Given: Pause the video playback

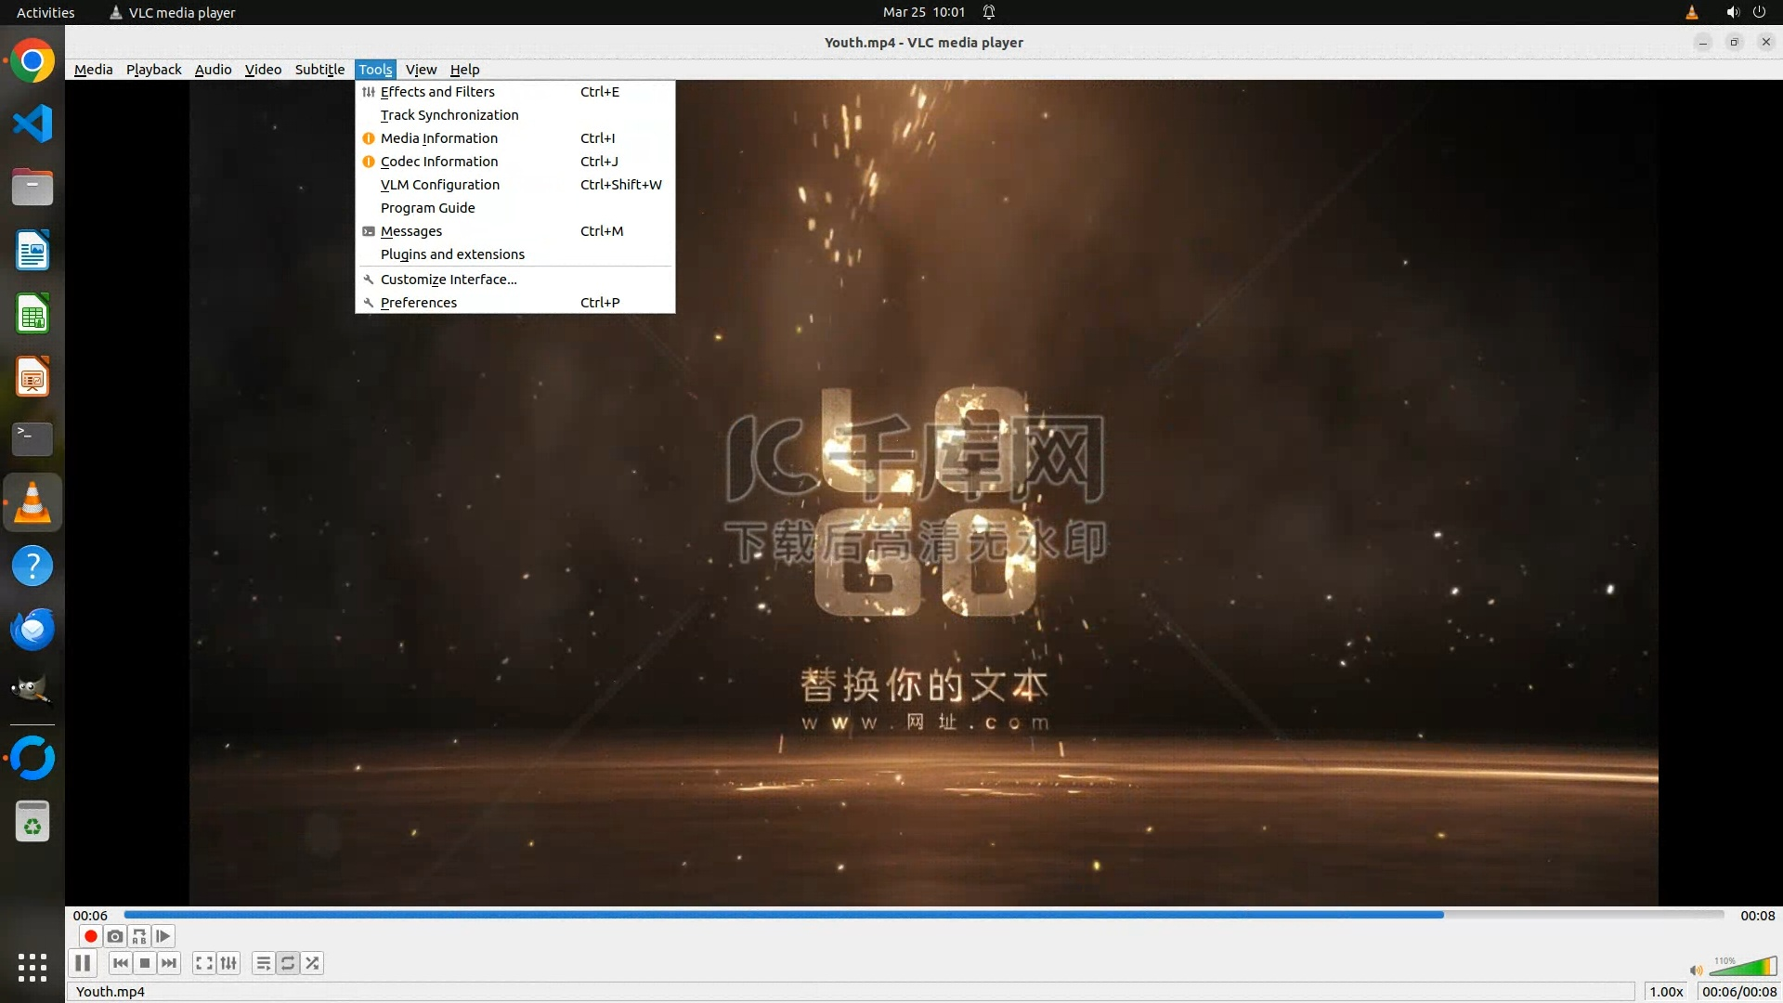Looking at the screenshot, I should (x=83, y=963).
